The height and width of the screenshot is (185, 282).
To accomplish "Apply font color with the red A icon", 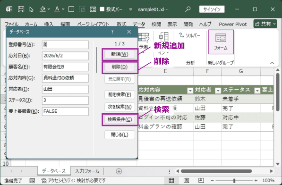I will click(x=57, y=9).
